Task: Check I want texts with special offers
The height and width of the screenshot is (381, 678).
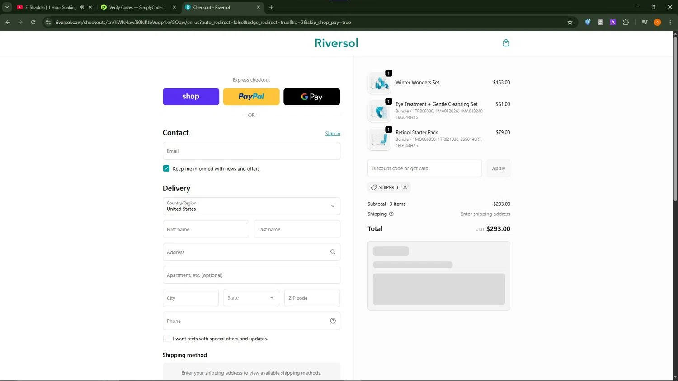Action: coord(166,339)
